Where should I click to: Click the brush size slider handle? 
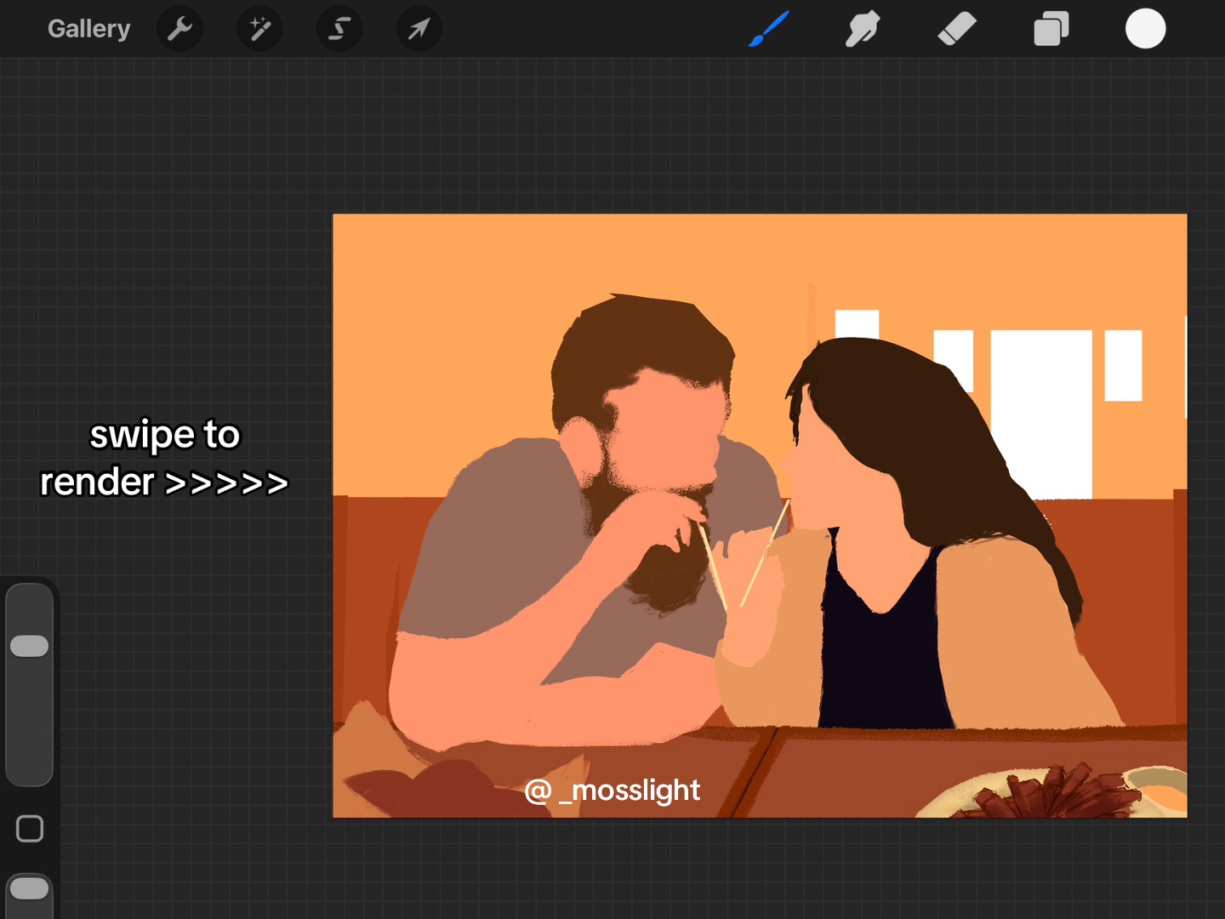(30, 646)
